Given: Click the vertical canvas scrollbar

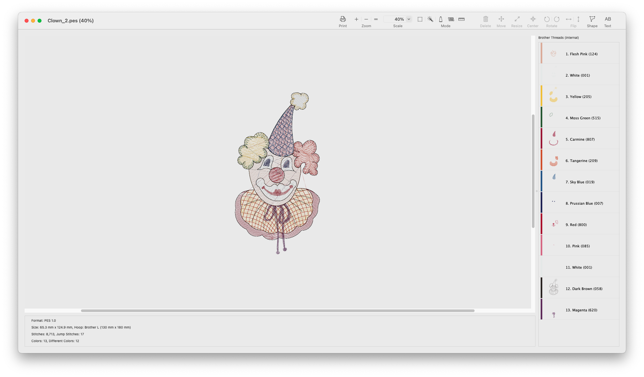Looking at the screenshot, I should 533,171.
